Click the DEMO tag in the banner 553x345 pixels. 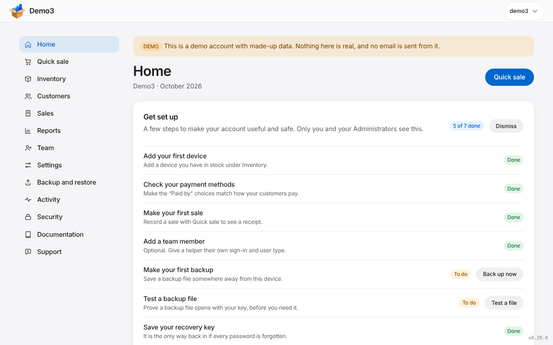tap(151, 47)
